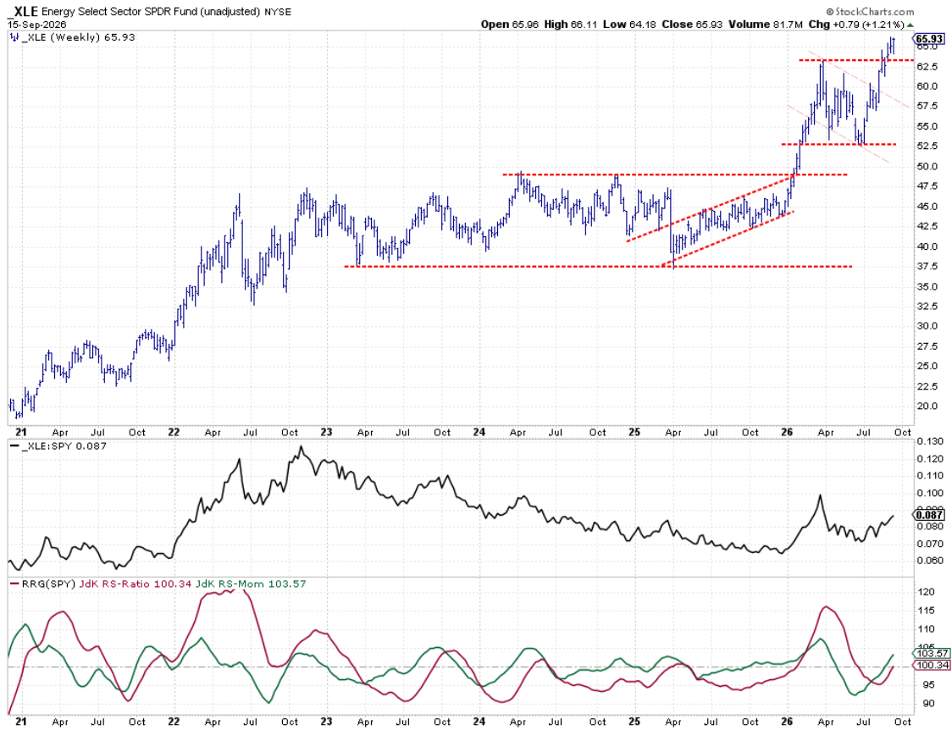Viewport: 952px width, 736px height.
Task: Click the 0.120 ratio axis label
Action: [929, 459]
